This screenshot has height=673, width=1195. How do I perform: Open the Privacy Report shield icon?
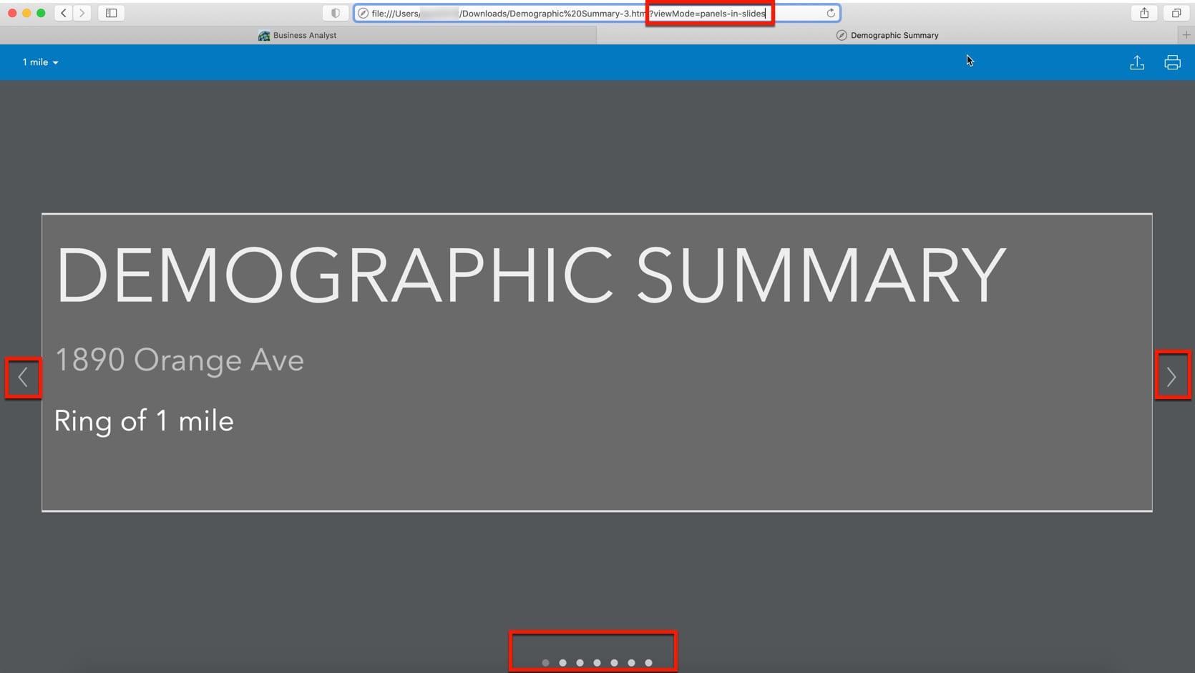coord(335,12)
